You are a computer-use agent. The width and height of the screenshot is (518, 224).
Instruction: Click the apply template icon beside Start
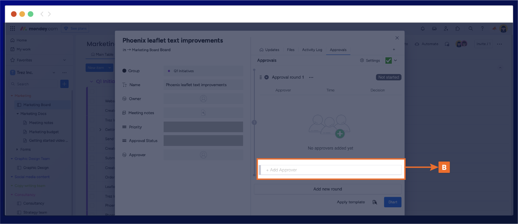pyautogui.click(x=375, y=202)
